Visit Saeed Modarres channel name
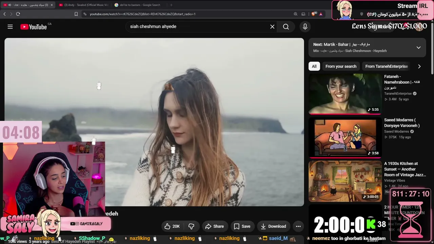 coord(396,131)
